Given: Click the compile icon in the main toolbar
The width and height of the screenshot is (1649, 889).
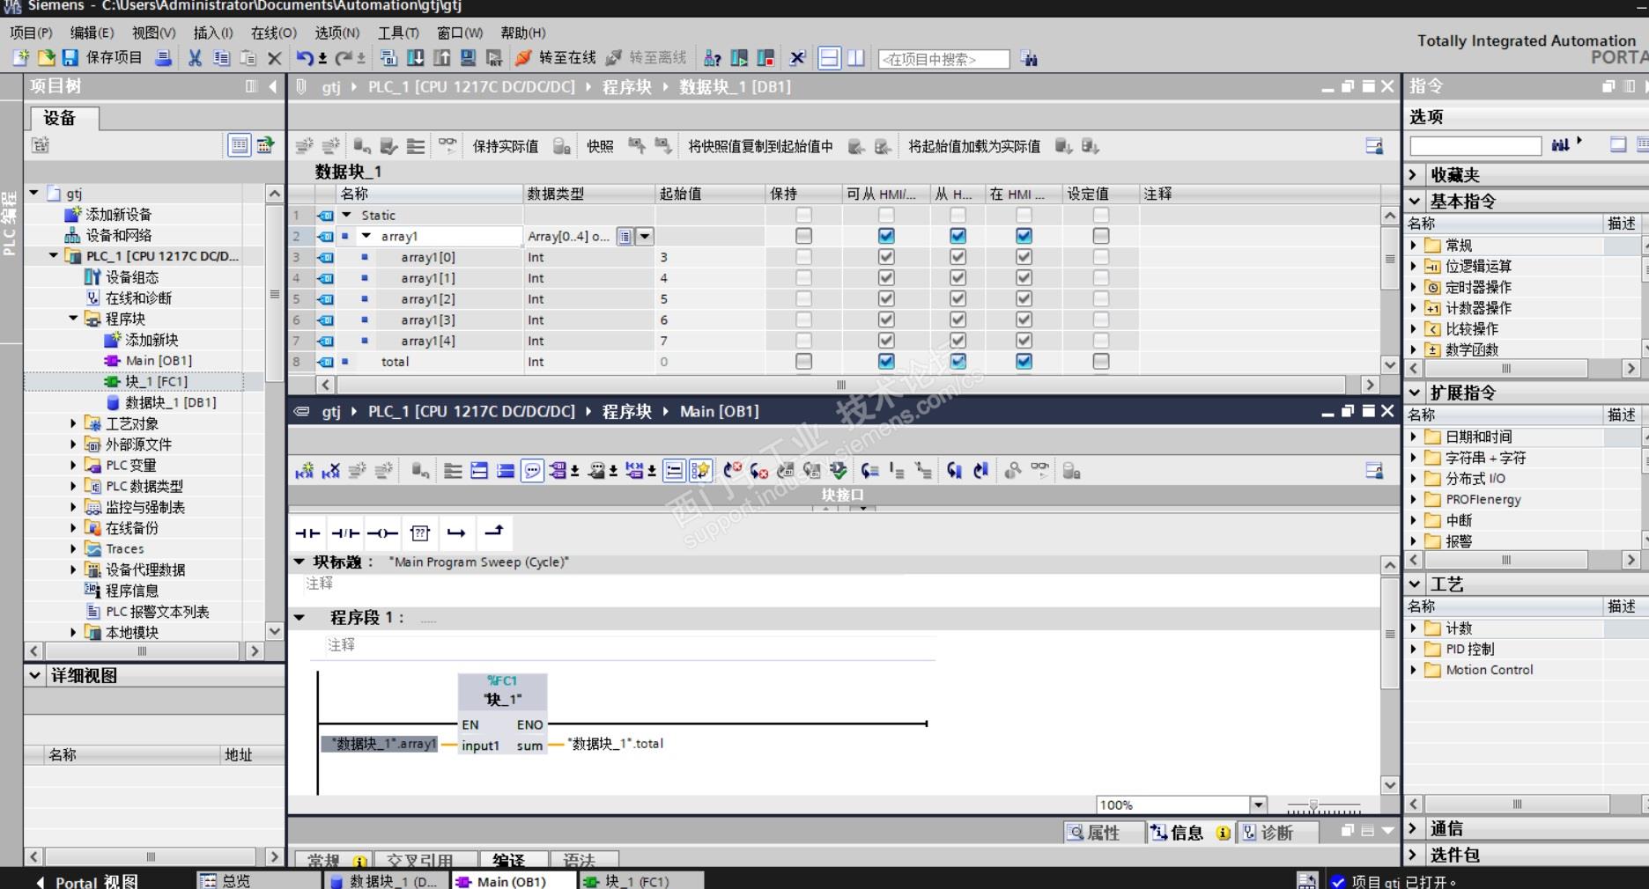Looking at the screenshot, I should click(x=388, y=58).
